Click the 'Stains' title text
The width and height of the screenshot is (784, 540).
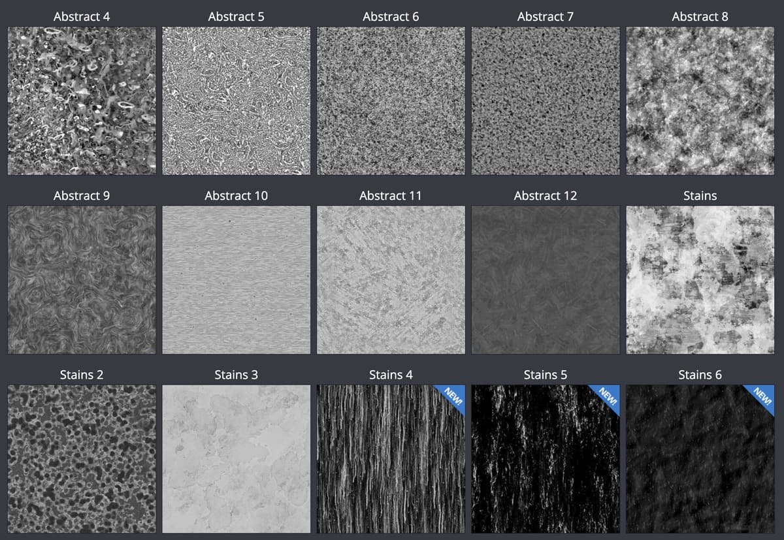(700, 196)
